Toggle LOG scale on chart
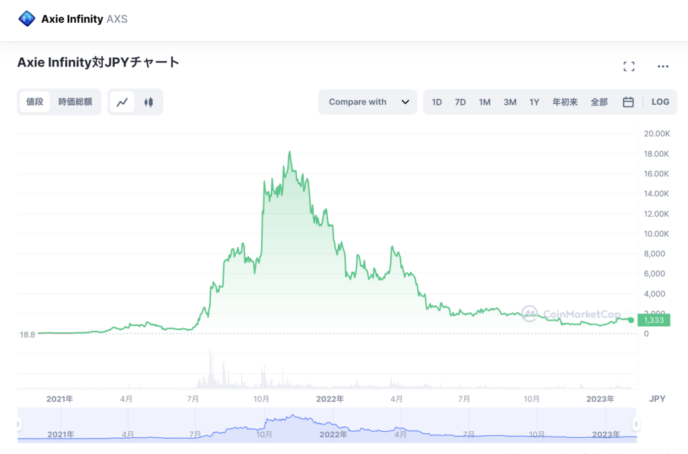688x454 pixels. 660,102
